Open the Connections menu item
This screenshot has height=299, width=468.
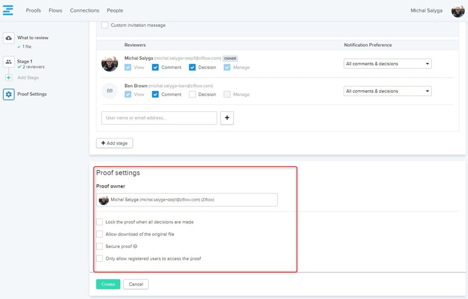(84, 10)
